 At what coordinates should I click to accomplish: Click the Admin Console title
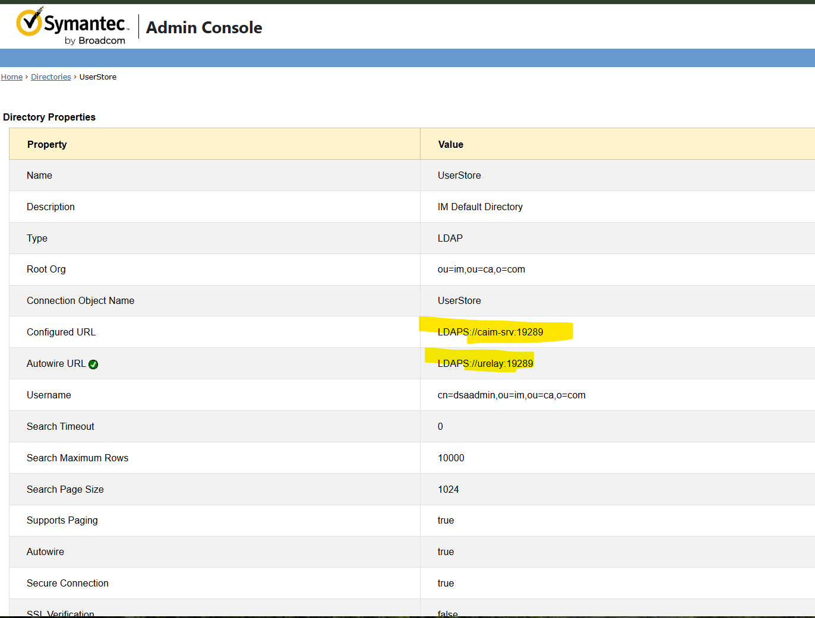click(x=204, y=28)
